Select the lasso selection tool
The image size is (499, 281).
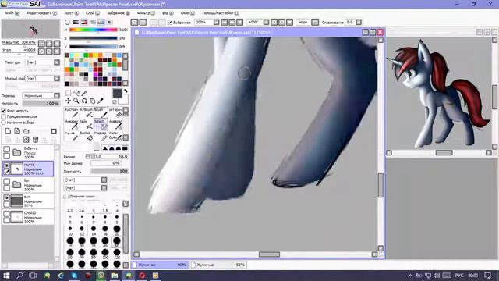coord(76,93)
